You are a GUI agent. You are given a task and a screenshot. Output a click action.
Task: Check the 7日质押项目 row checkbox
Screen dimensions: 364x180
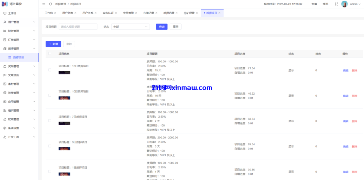(50, 121)
